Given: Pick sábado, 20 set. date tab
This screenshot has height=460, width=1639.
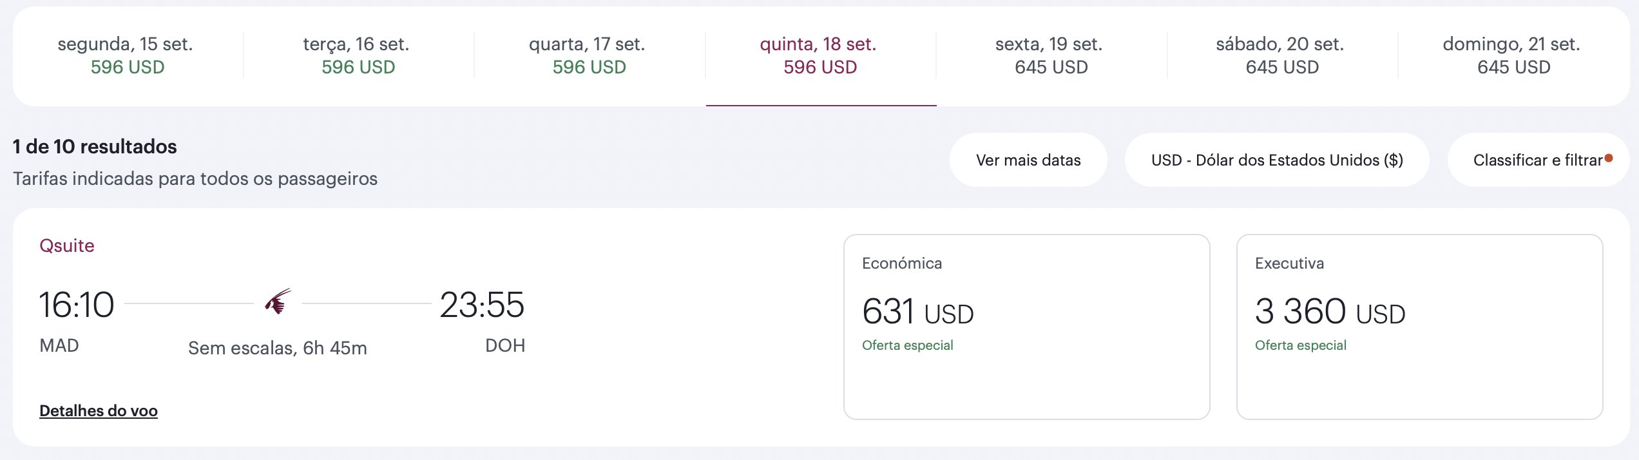Looking at the screenshot, I should click(x=1282, y=55).
